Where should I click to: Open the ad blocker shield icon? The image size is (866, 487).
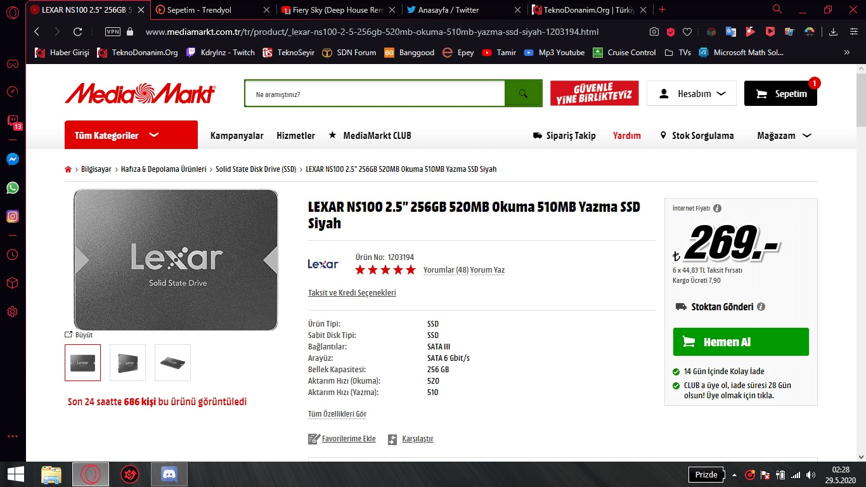pos(671,32)
